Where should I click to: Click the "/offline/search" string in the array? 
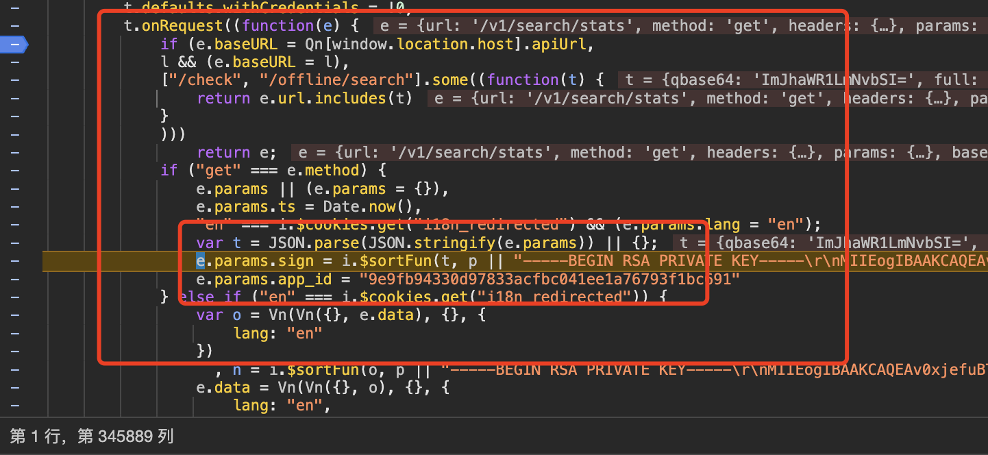tap(335, 80)
